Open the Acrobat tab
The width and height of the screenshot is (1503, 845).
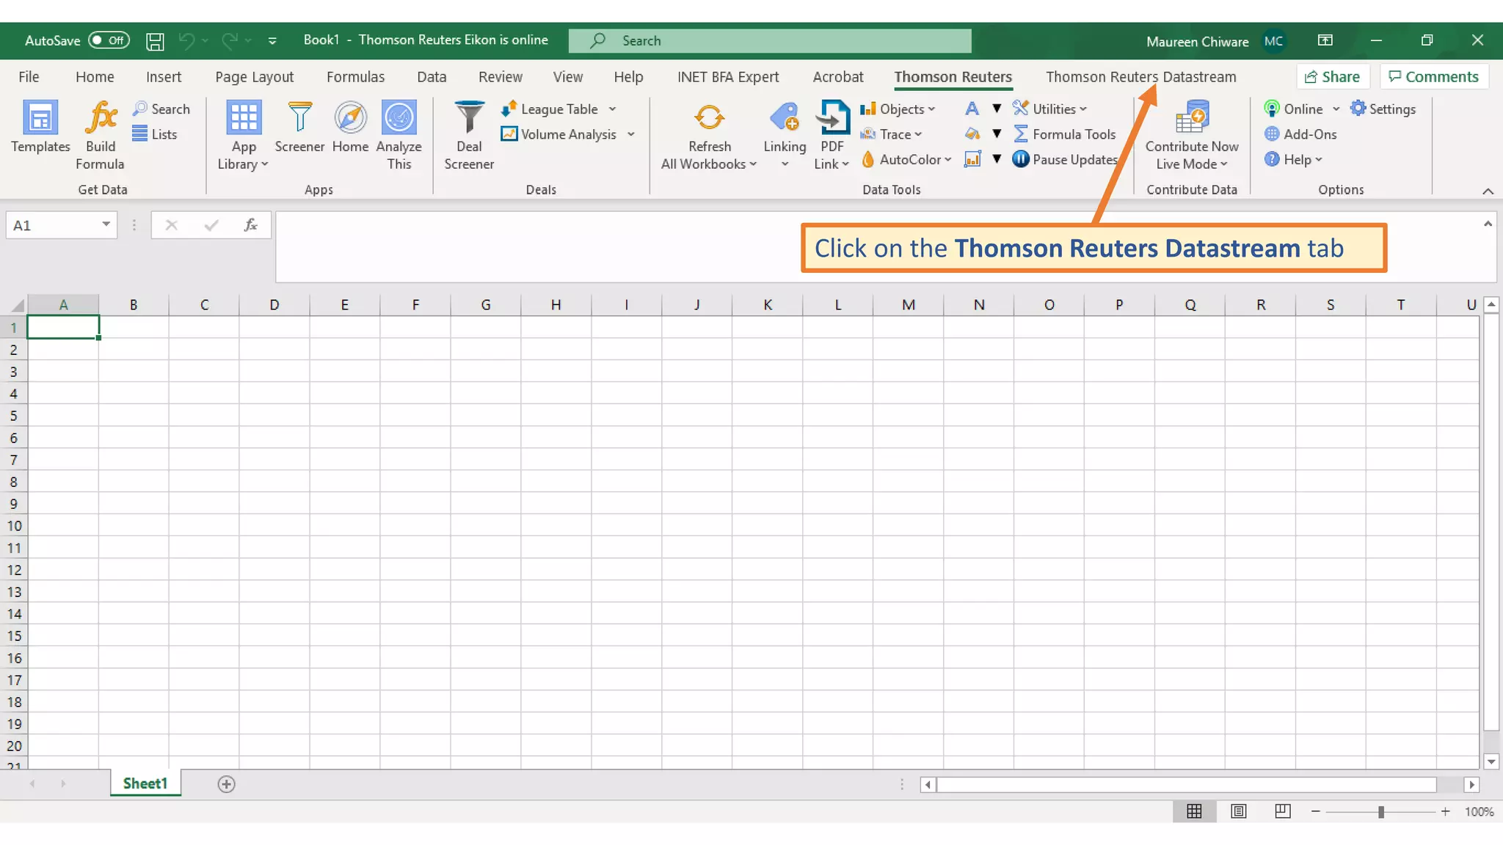click(x=838, y=77)
